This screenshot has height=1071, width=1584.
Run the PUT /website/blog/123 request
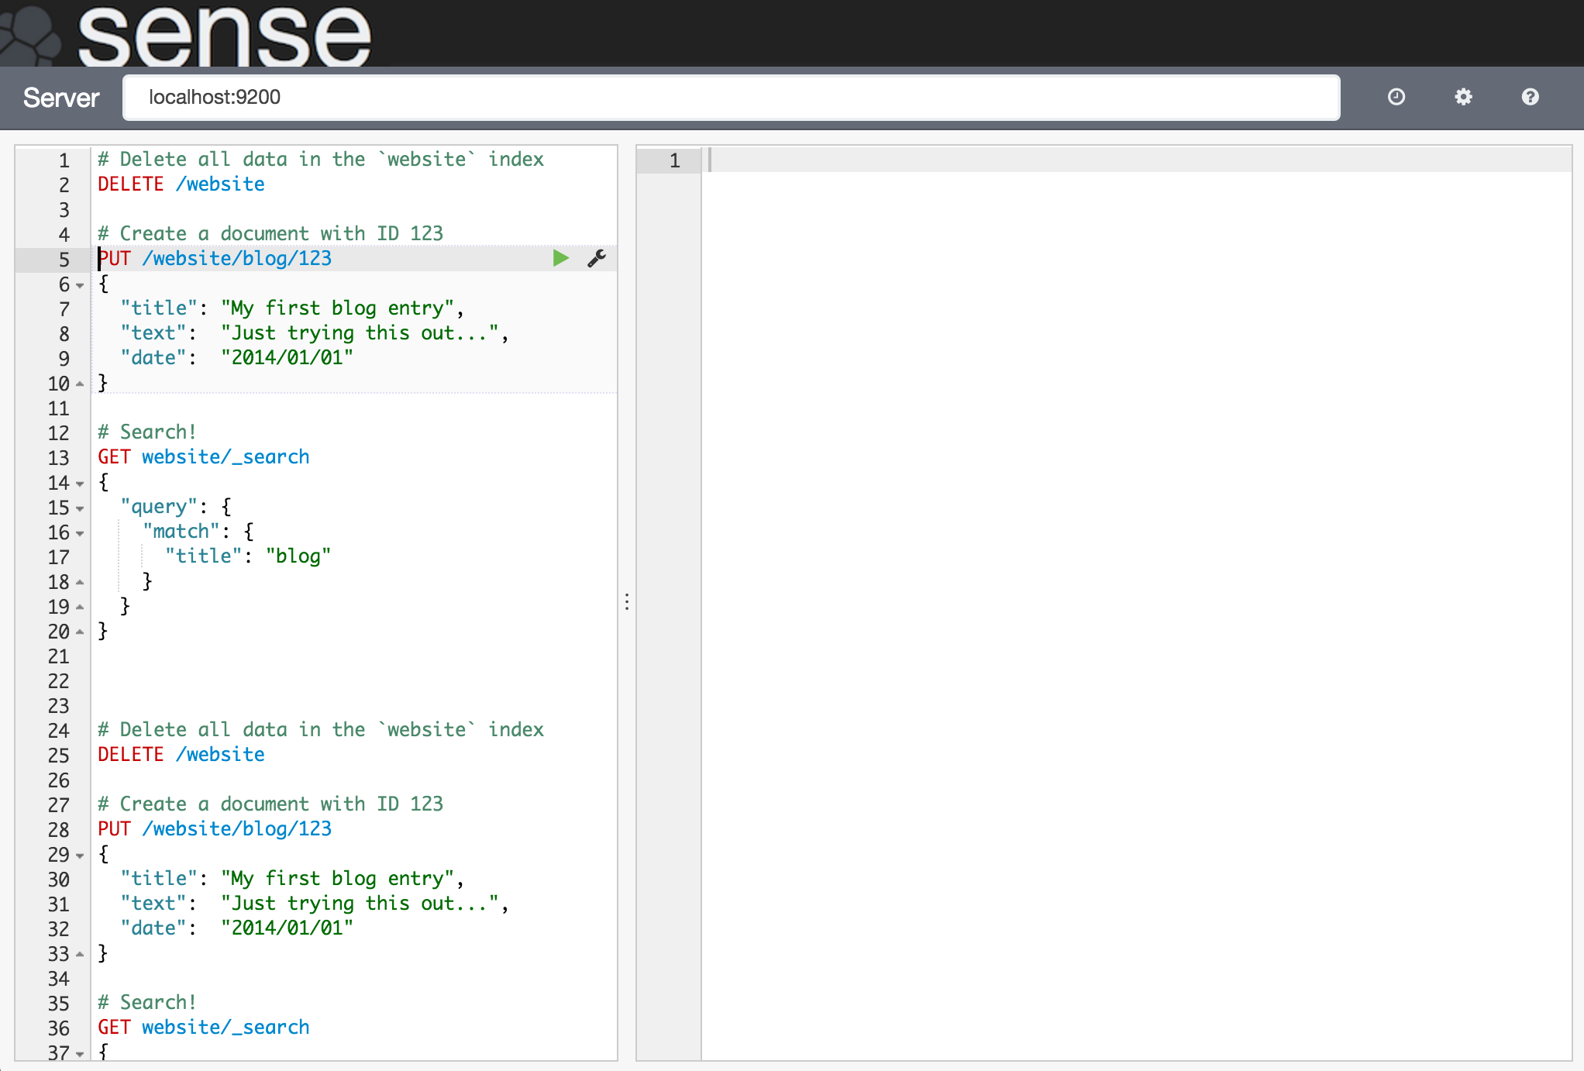[x=560, y=258]
